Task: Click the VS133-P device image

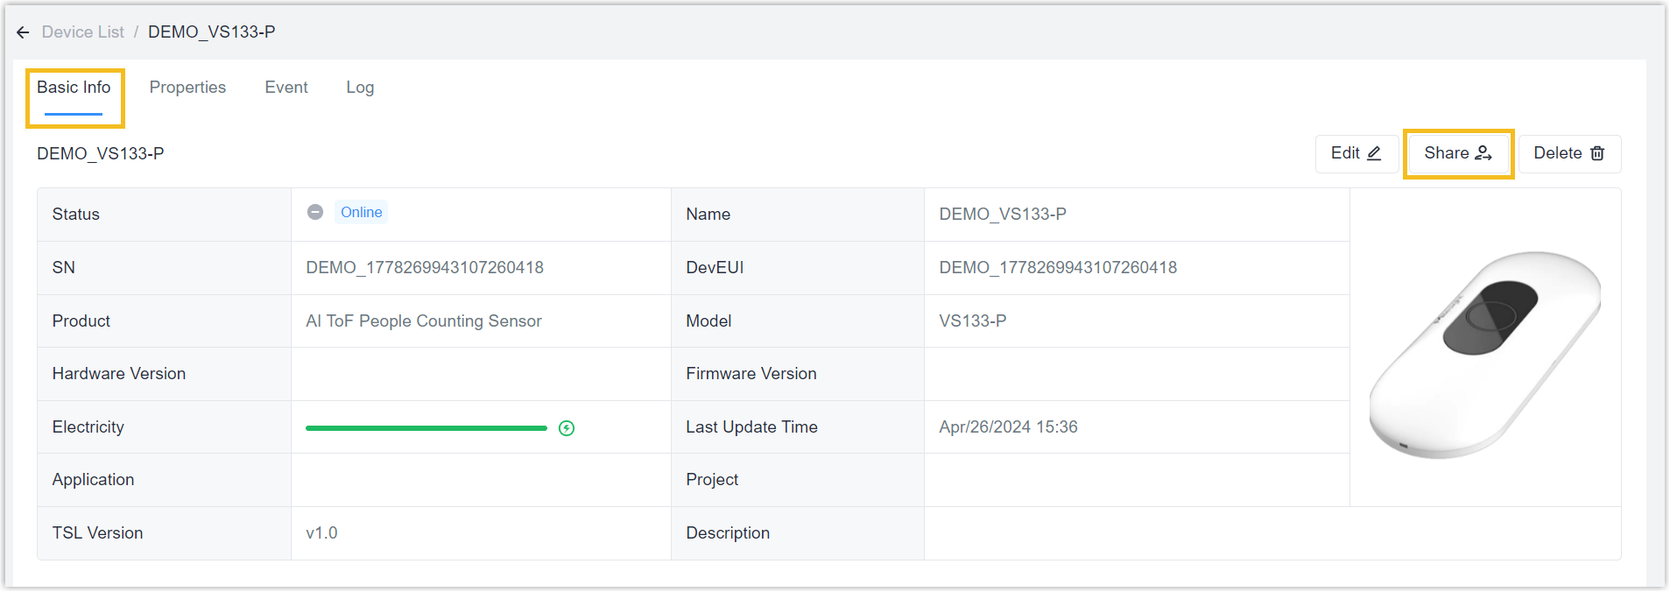Action: coord(1485,354)
